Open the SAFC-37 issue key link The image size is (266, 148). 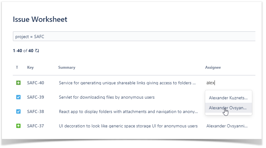click(36, 126)
